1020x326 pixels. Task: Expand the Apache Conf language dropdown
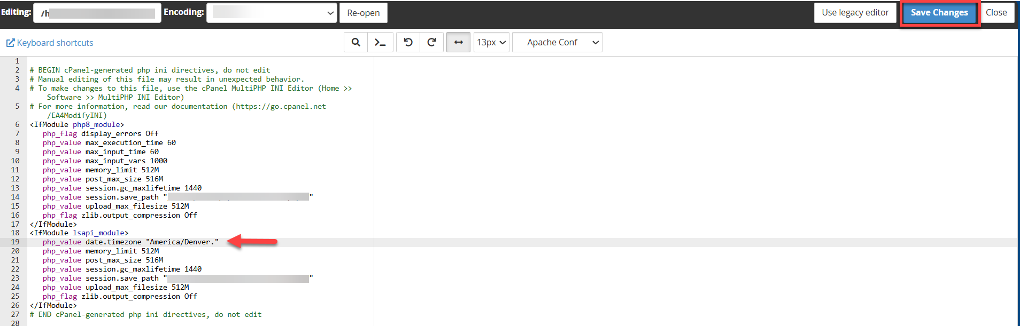coord(557,42)
